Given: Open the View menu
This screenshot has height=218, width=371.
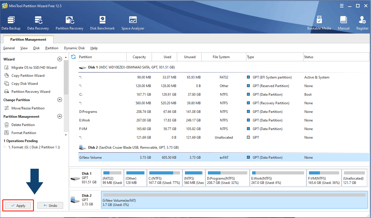Looking at the screenshot, I should (x=24, y=48).
